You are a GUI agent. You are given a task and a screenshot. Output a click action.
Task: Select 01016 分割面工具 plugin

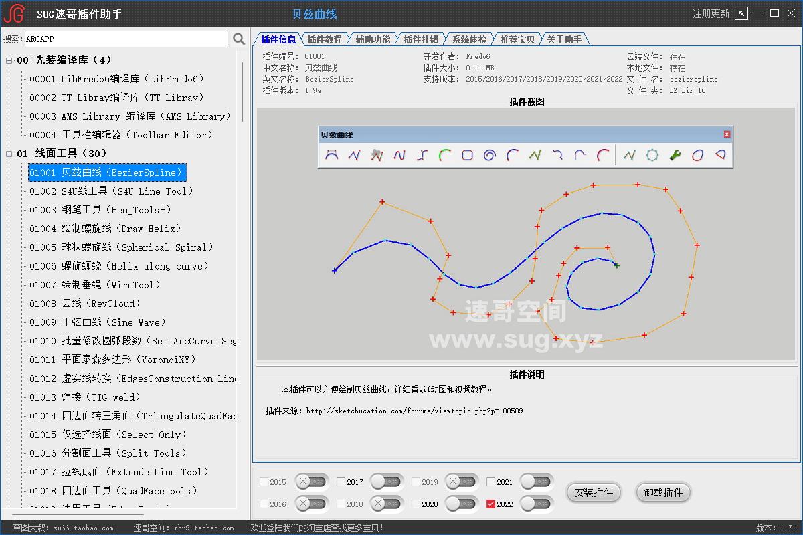(x=108, y=453)
